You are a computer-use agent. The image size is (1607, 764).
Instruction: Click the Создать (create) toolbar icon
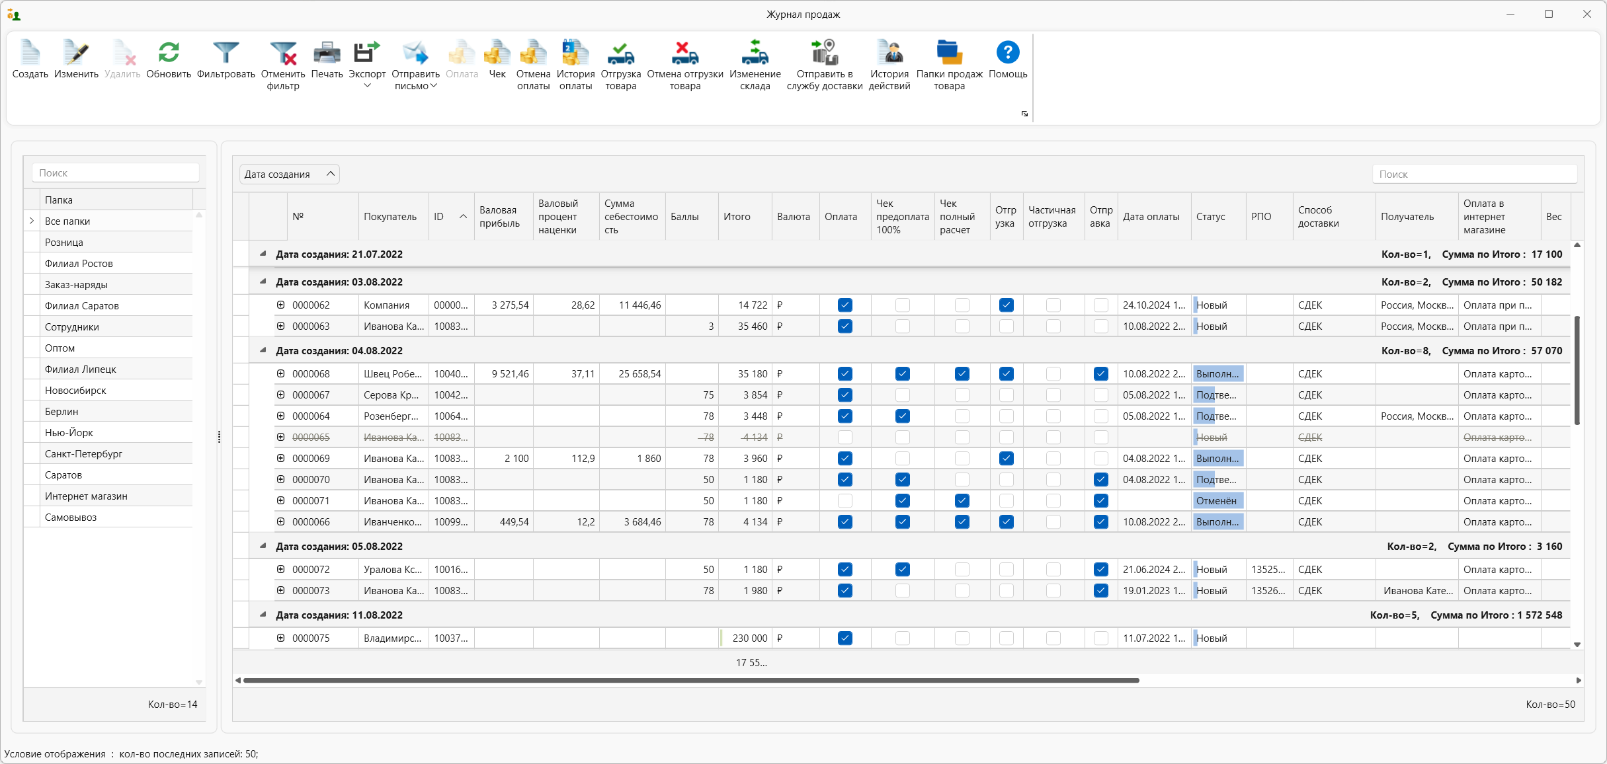(x=30, y=53)
